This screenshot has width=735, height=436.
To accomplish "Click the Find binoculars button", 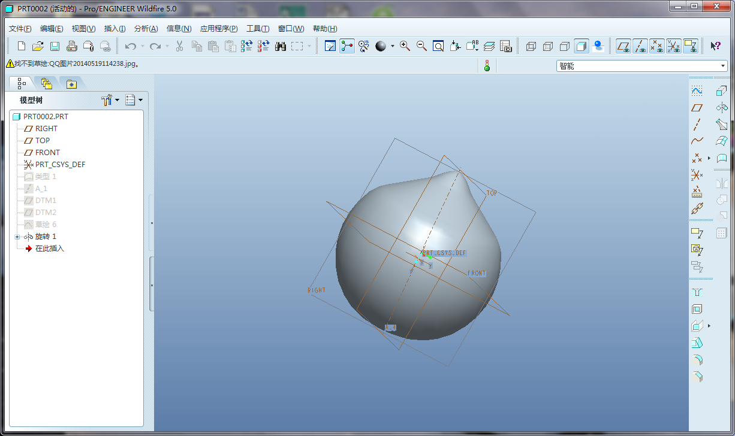I will 280,46.
